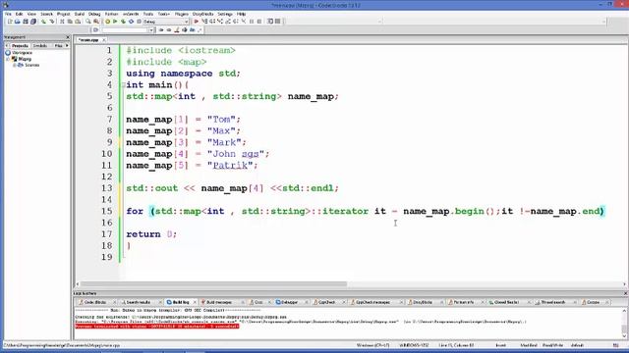Click the Step into debug icon
Image resolution: width=629 pixels, height=353 pixels.
click(x=220, y=22)
